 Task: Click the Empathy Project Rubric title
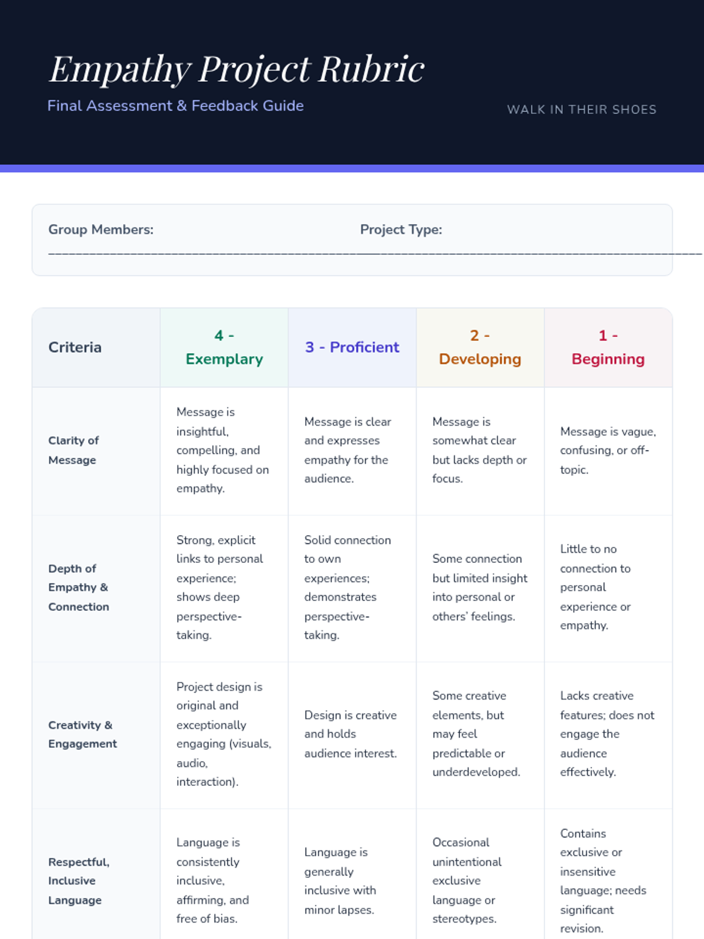point(236,69)
